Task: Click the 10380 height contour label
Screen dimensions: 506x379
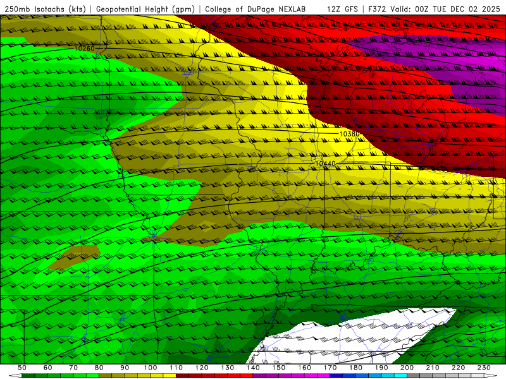Action: point(350,134)
